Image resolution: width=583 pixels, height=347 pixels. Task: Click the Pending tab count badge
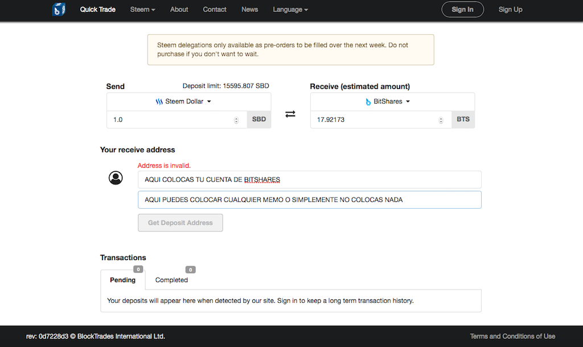click(138, 270)
